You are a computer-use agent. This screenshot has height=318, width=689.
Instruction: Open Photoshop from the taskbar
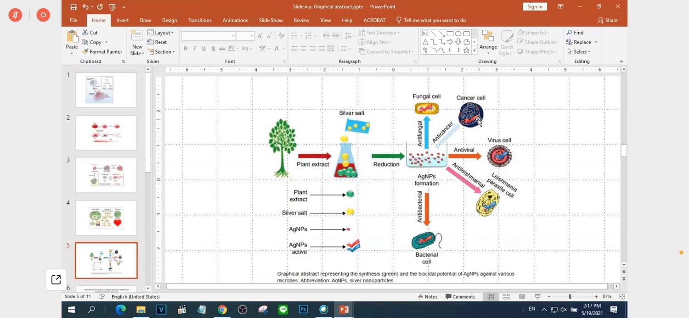[303, 310]
